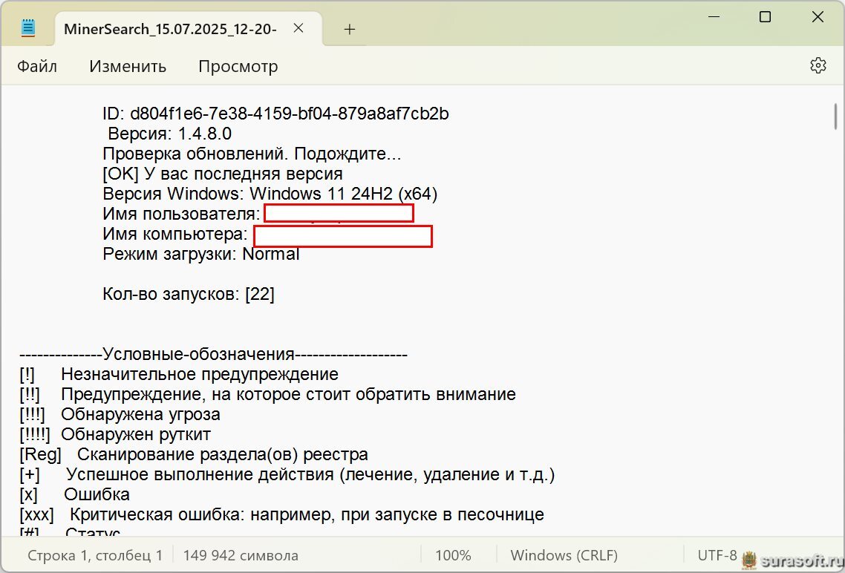Click the 149 942 символа status text
845x573 pixels.
[241, 555]
